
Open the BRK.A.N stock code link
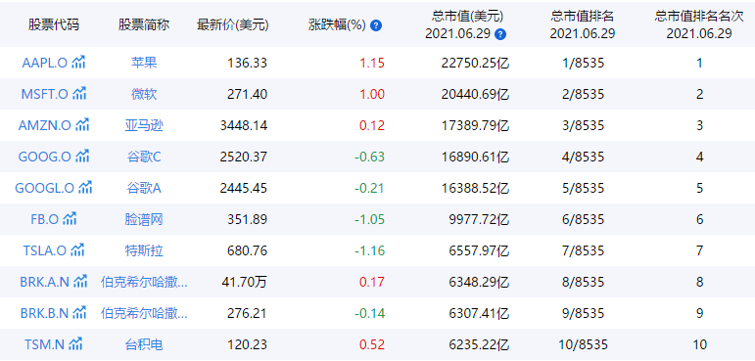pyautogui.click(x=45, y=282)
